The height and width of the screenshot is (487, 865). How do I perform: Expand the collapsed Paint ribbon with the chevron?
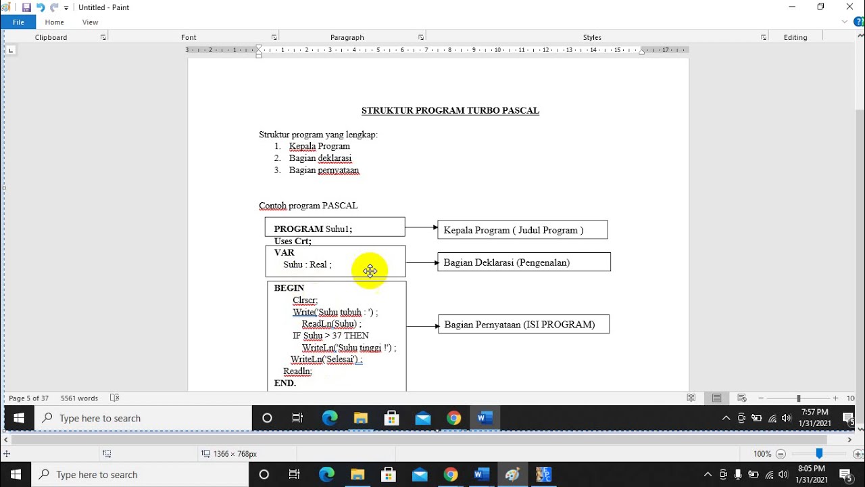click(x=845, y=22)
